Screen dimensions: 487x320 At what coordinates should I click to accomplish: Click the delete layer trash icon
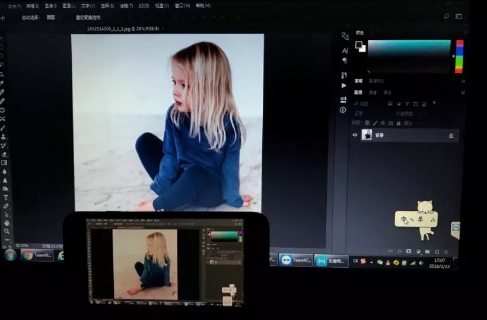[446, 252]
